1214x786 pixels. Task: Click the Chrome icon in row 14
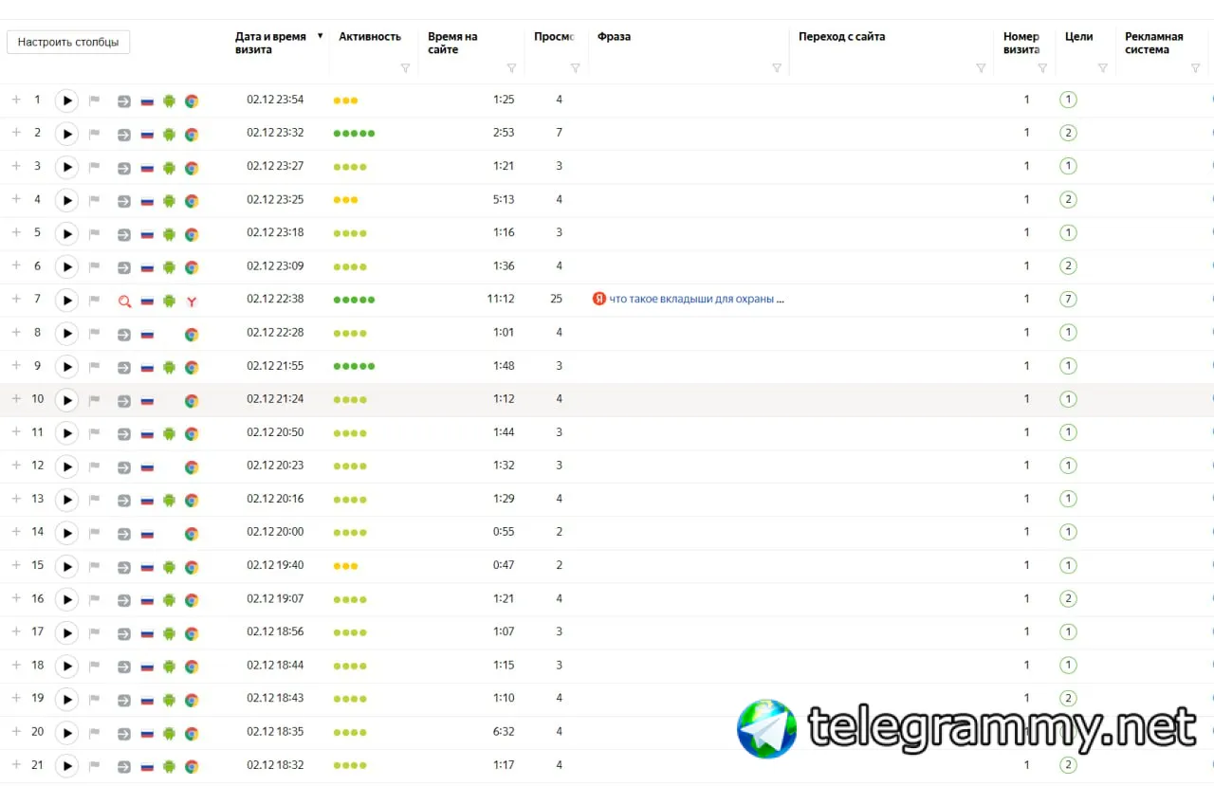click(192, 533)
